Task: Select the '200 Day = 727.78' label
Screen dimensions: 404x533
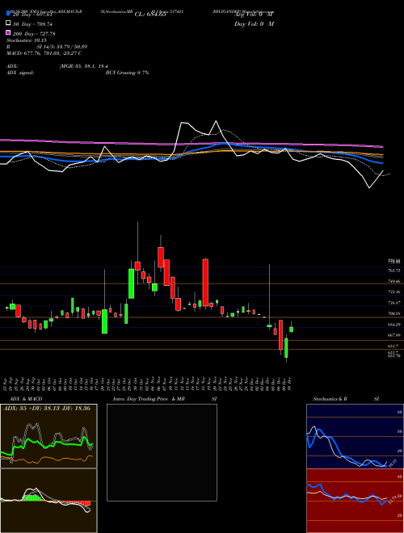Action: point(34,34)
